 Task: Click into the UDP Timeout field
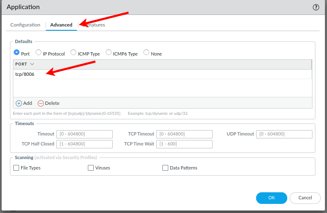pos(284,134)
